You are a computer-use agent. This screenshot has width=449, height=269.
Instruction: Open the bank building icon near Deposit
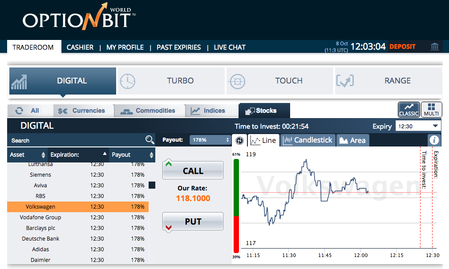coord(435,47)
